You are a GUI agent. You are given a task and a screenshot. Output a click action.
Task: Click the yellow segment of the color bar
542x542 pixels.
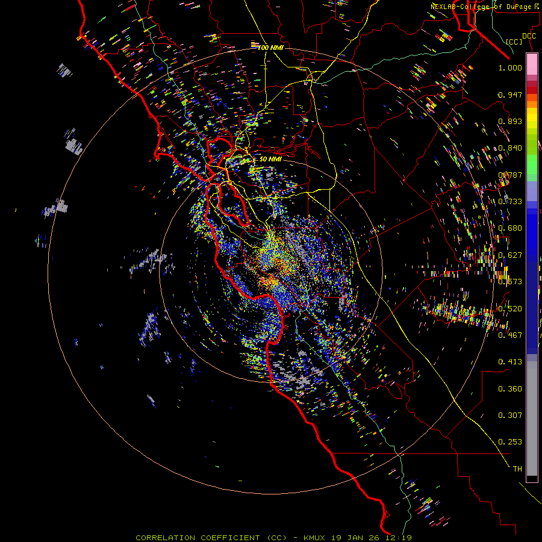point(532,119)
